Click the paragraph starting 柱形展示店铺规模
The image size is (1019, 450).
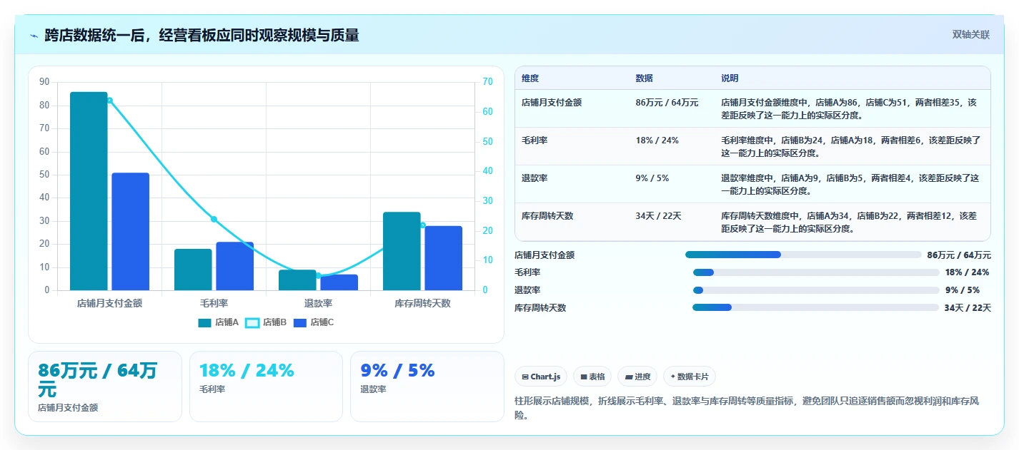(747, 408)
